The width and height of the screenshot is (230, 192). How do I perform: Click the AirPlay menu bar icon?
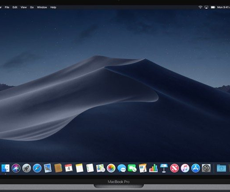coord(206,7)
